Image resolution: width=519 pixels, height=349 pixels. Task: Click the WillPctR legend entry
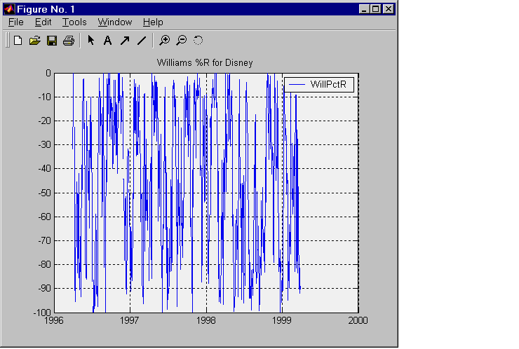point(332,84)
